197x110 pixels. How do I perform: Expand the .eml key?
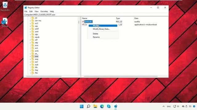[x=30, y=32]
